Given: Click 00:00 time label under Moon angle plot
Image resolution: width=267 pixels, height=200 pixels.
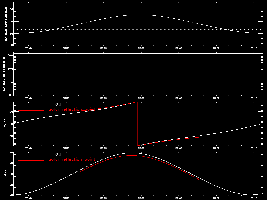Looking at the screenshot, I should 66,98.
